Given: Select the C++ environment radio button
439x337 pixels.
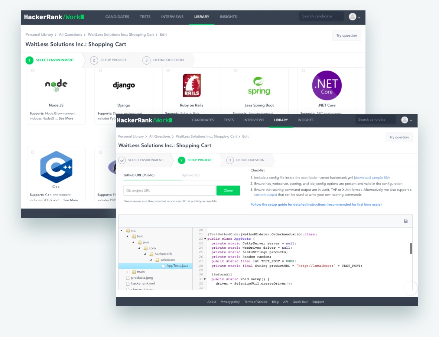Looking at the screenshot, I should 33,152.
